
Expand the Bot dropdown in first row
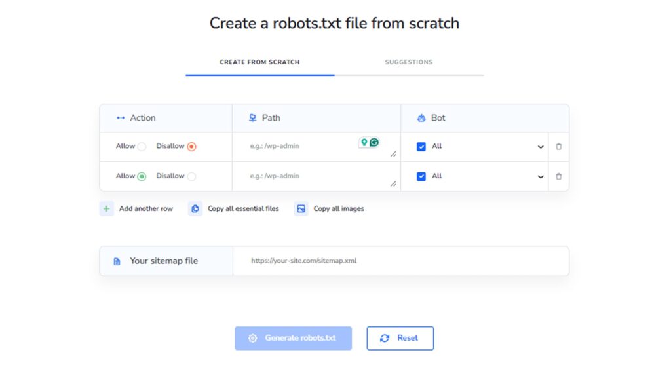click(x=541, y=147)
